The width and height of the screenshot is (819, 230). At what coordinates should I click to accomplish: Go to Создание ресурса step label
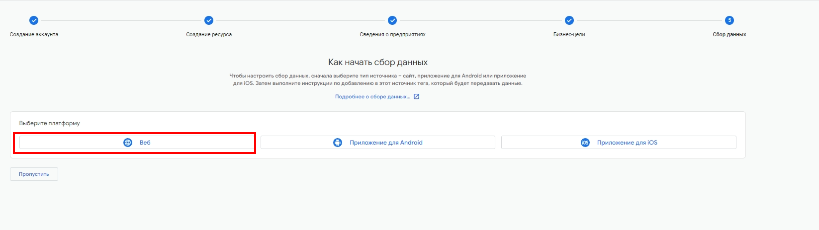click(x=209, y=35)
